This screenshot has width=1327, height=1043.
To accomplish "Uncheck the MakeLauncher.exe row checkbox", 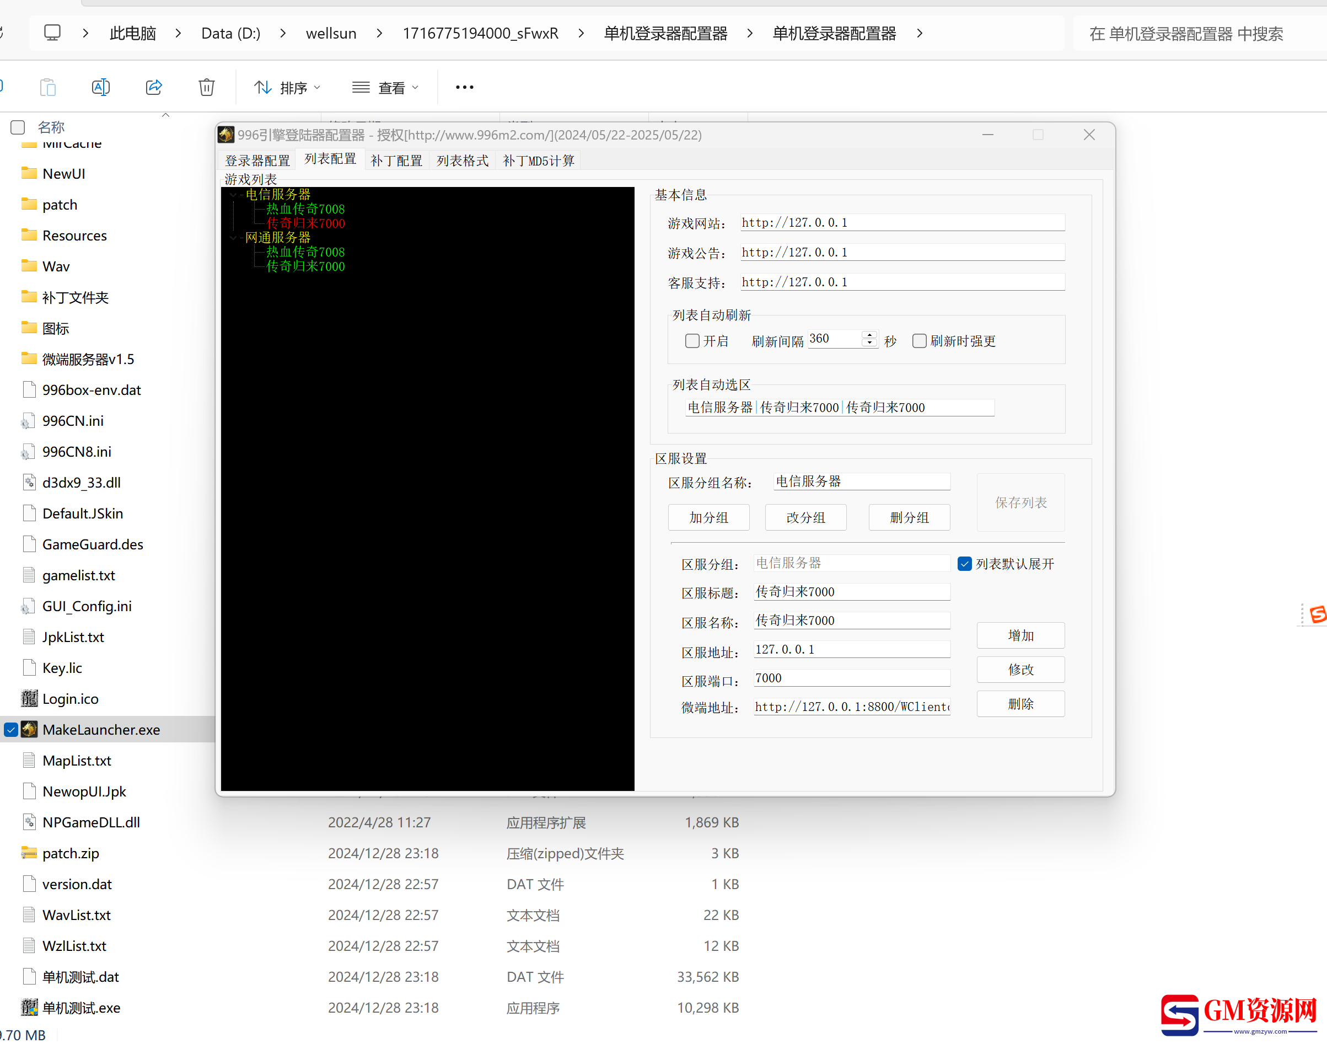I will click(x=11, y=729).
